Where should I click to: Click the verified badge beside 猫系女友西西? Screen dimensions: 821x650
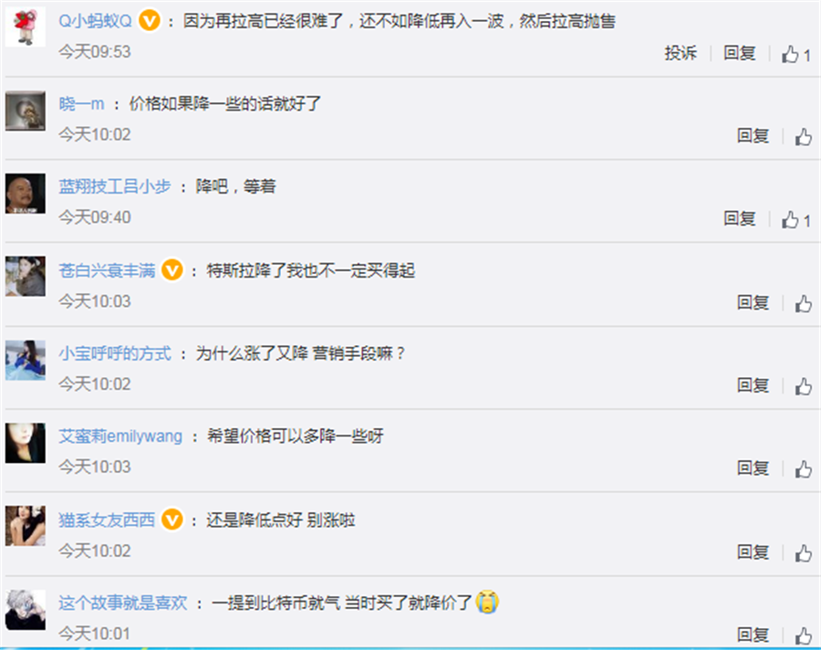(x=172, y=520)
